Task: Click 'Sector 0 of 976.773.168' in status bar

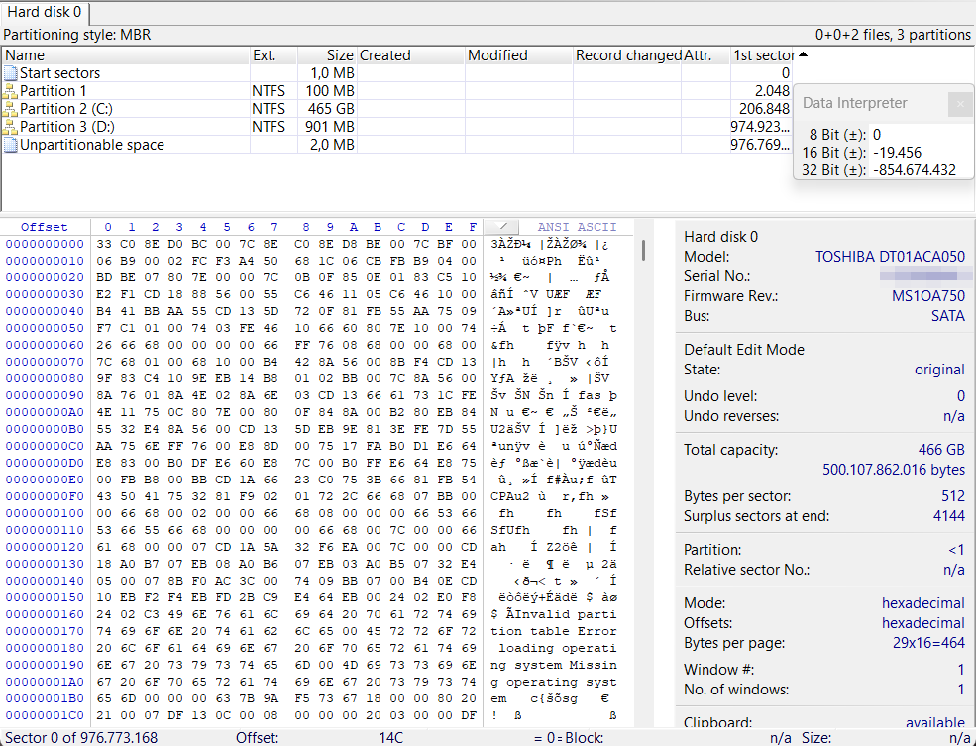Action: coord(81,738)
